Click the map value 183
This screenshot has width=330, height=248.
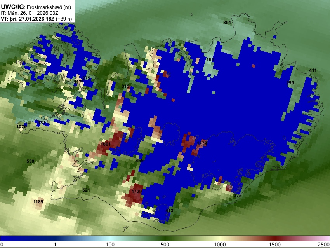coord(210,59)
